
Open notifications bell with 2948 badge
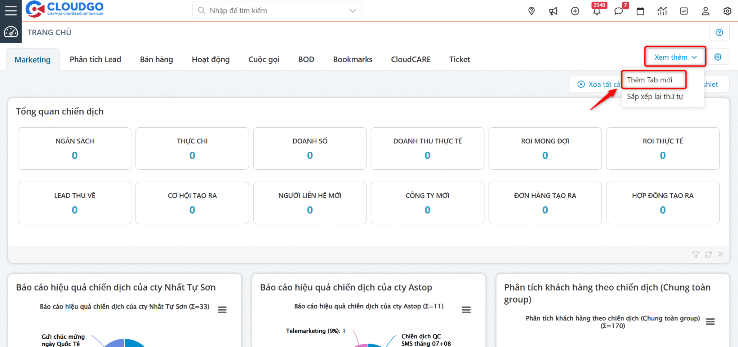tap(597, 11)
